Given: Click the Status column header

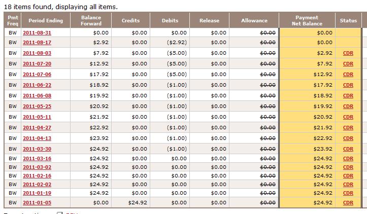Looking at the screenshot, I should 348,21.
